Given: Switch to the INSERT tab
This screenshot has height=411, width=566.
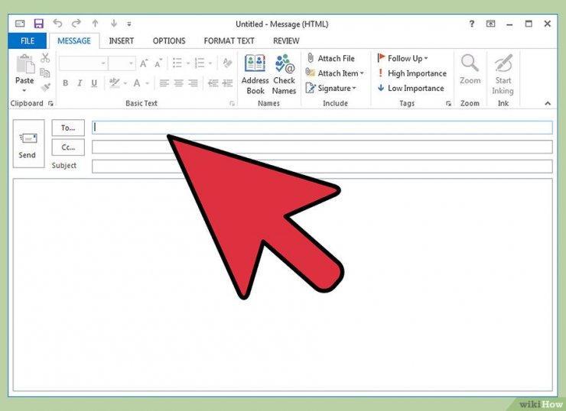Looking at the screenshot, I should 122,40.
